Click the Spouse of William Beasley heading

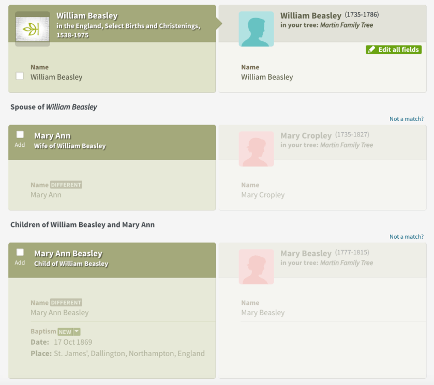point(54,106)
